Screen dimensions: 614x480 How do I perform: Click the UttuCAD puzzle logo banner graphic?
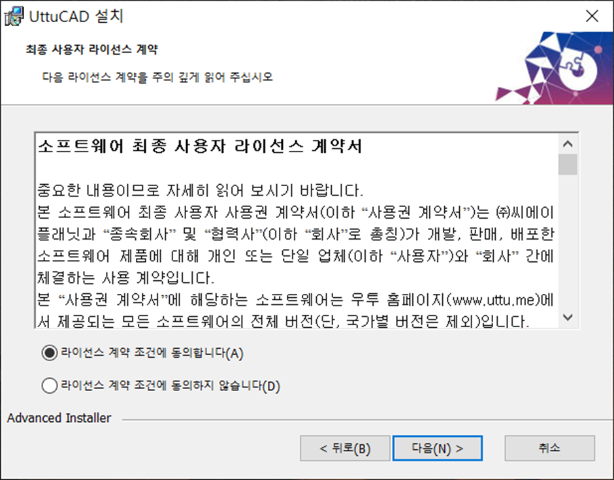pyautogui.click(x=554, y=68)
